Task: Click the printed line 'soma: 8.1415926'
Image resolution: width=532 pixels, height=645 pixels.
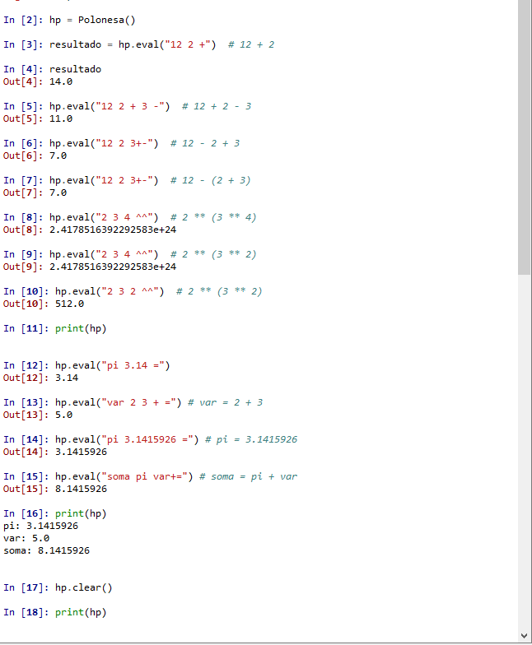Action: [x=46, y=551]
